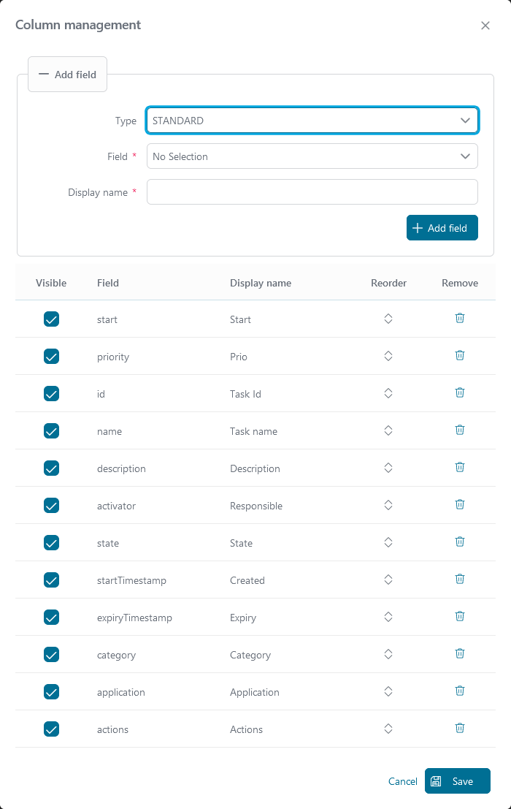Delete the category field row
Viewport: 511px width, 809px height.
(460, 654)
